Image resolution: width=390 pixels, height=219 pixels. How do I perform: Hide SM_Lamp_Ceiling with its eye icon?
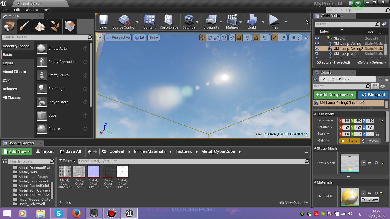[x=317, y=43]
